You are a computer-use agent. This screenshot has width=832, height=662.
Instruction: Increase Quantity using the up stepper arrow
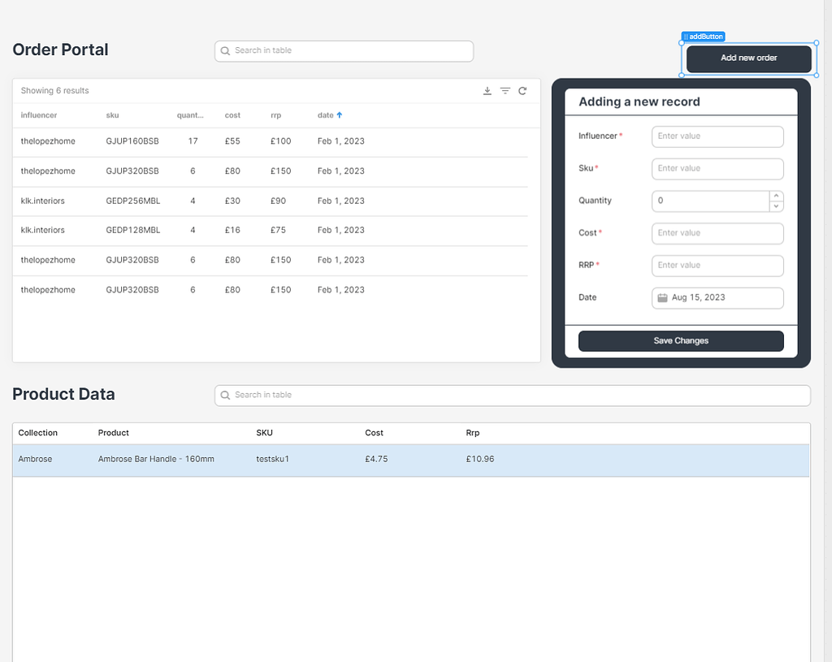(777, 197)
